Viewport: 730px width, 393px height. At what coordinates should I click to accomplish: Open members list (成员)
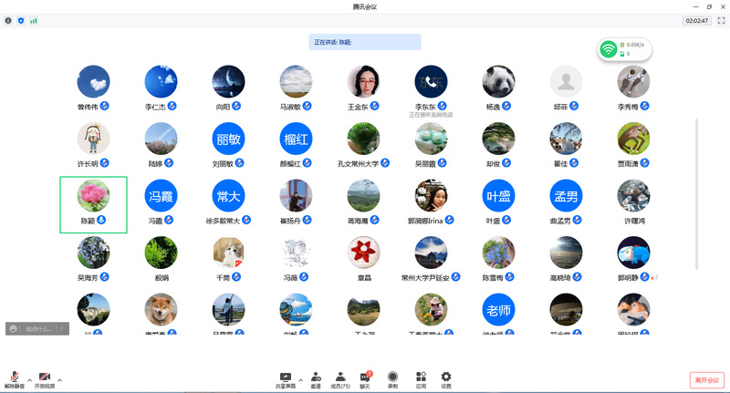click(x=339, y=378)
